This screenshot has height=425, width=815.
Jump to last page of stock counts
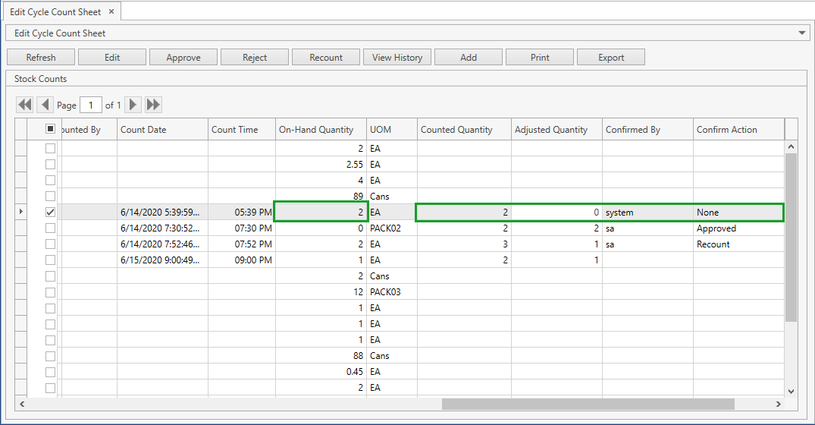pos(153,105)
